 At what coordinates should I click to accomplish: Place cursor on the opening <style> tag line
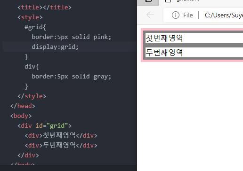[30, 17]
